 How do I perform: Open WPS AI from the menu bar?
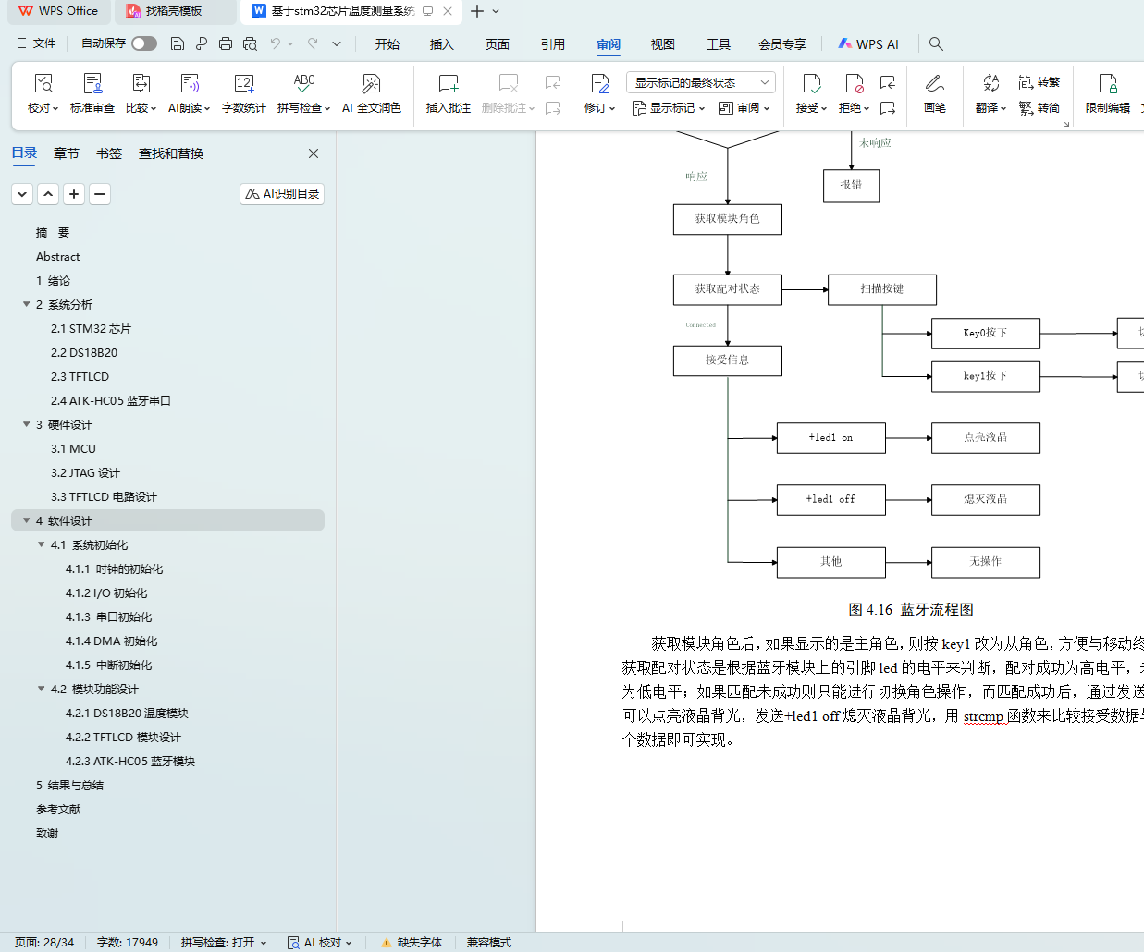point(867,44)
